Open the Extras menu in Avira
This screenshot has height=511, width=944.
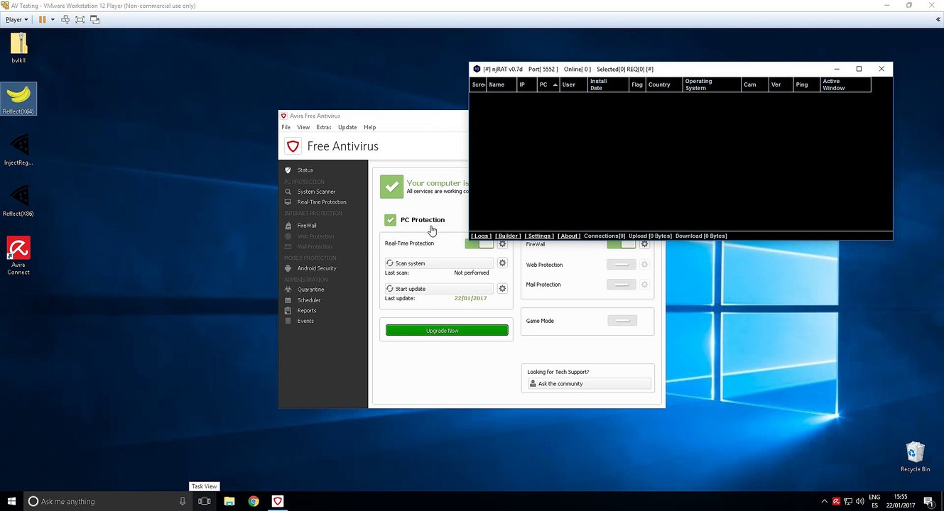click(x=324, y=127)
